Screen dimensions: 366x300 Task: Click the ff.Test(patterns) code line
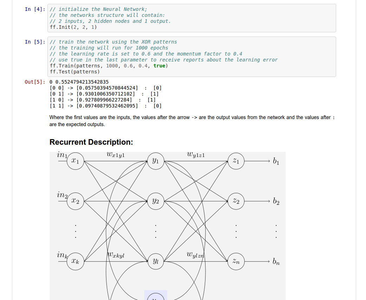pos(75,72)
